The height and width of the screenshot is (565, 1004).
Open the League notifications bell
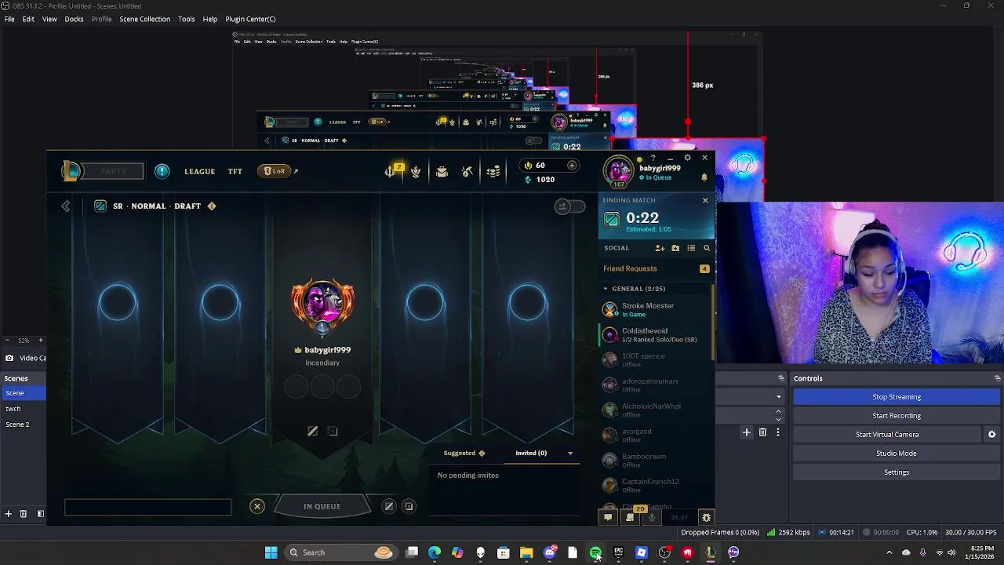click(704, 177)
